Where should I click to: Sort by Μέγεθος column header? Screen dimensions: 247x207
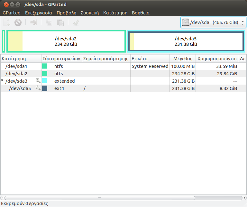pyautogui.click(x=183, y=59)
